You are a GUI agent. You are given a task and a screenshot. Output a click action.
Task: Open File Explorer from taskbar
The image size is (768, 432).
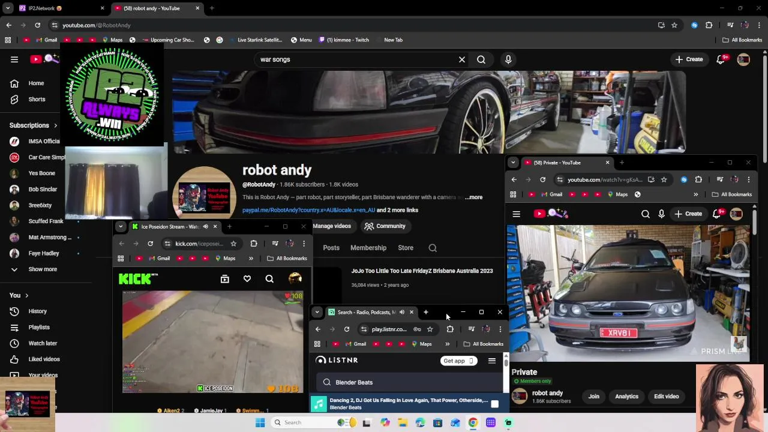pyautogui.click(x=403, y=422)
